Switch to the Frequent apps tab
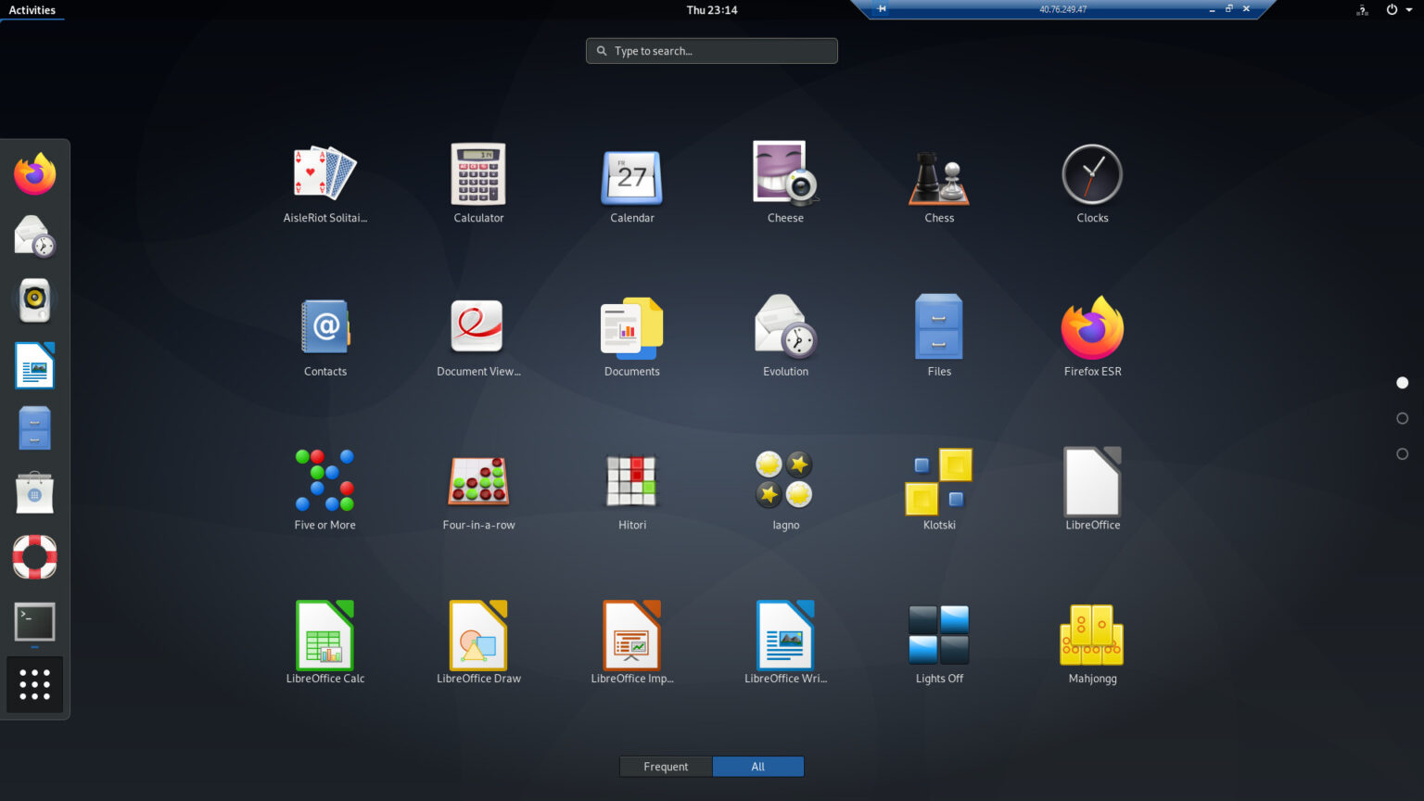The width and height of the screenshot is (1424, 801). tap(666, 767)
